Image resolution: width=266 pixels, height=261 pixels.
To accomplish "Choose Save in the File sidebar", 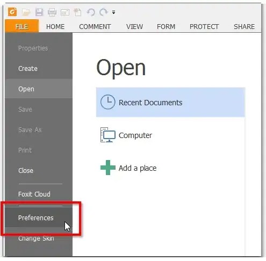I will (x=39, y=110).
